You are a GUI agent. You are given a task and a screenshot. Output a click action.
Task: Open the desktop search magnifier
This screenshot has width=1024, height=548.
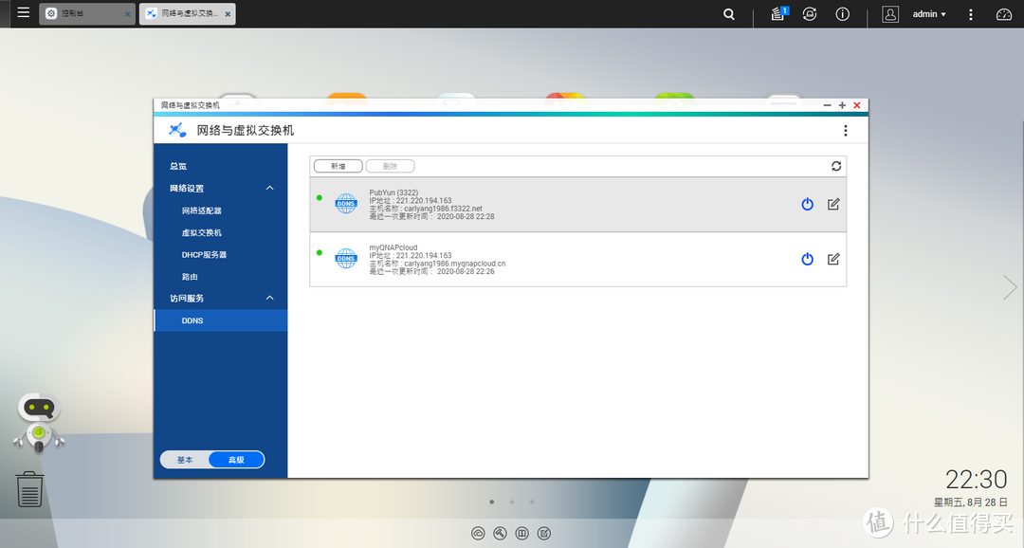point(729,13)
